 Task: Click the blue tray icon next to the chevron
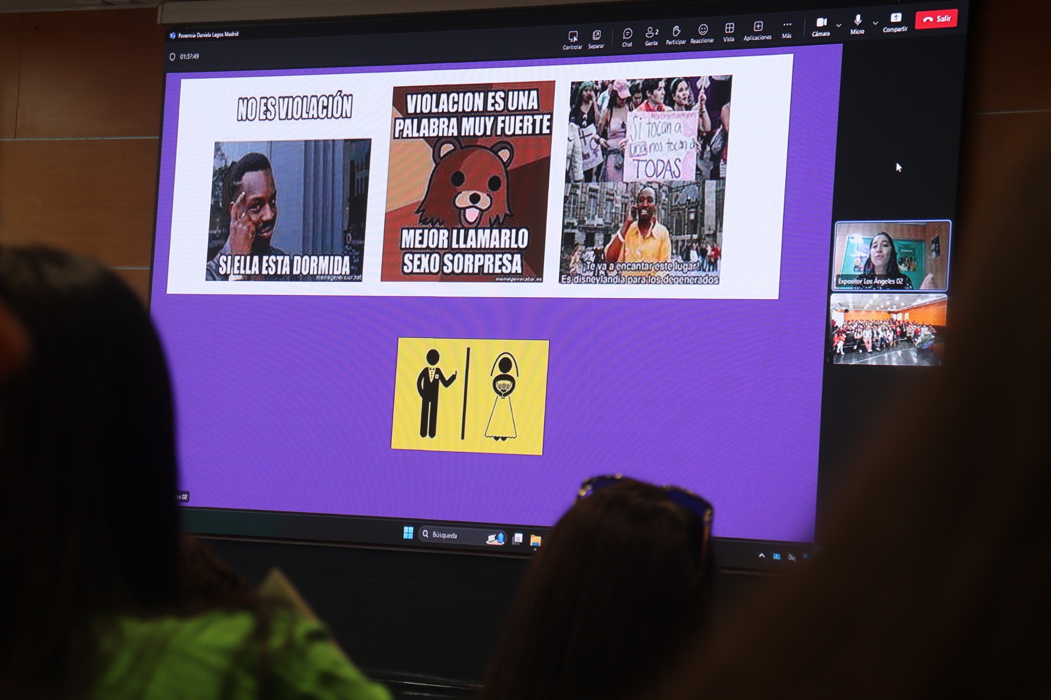777,557
